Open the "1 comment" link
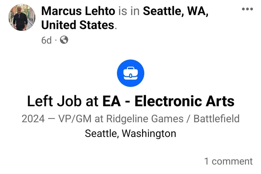This screenshot has height=174, width=261. 228,161
